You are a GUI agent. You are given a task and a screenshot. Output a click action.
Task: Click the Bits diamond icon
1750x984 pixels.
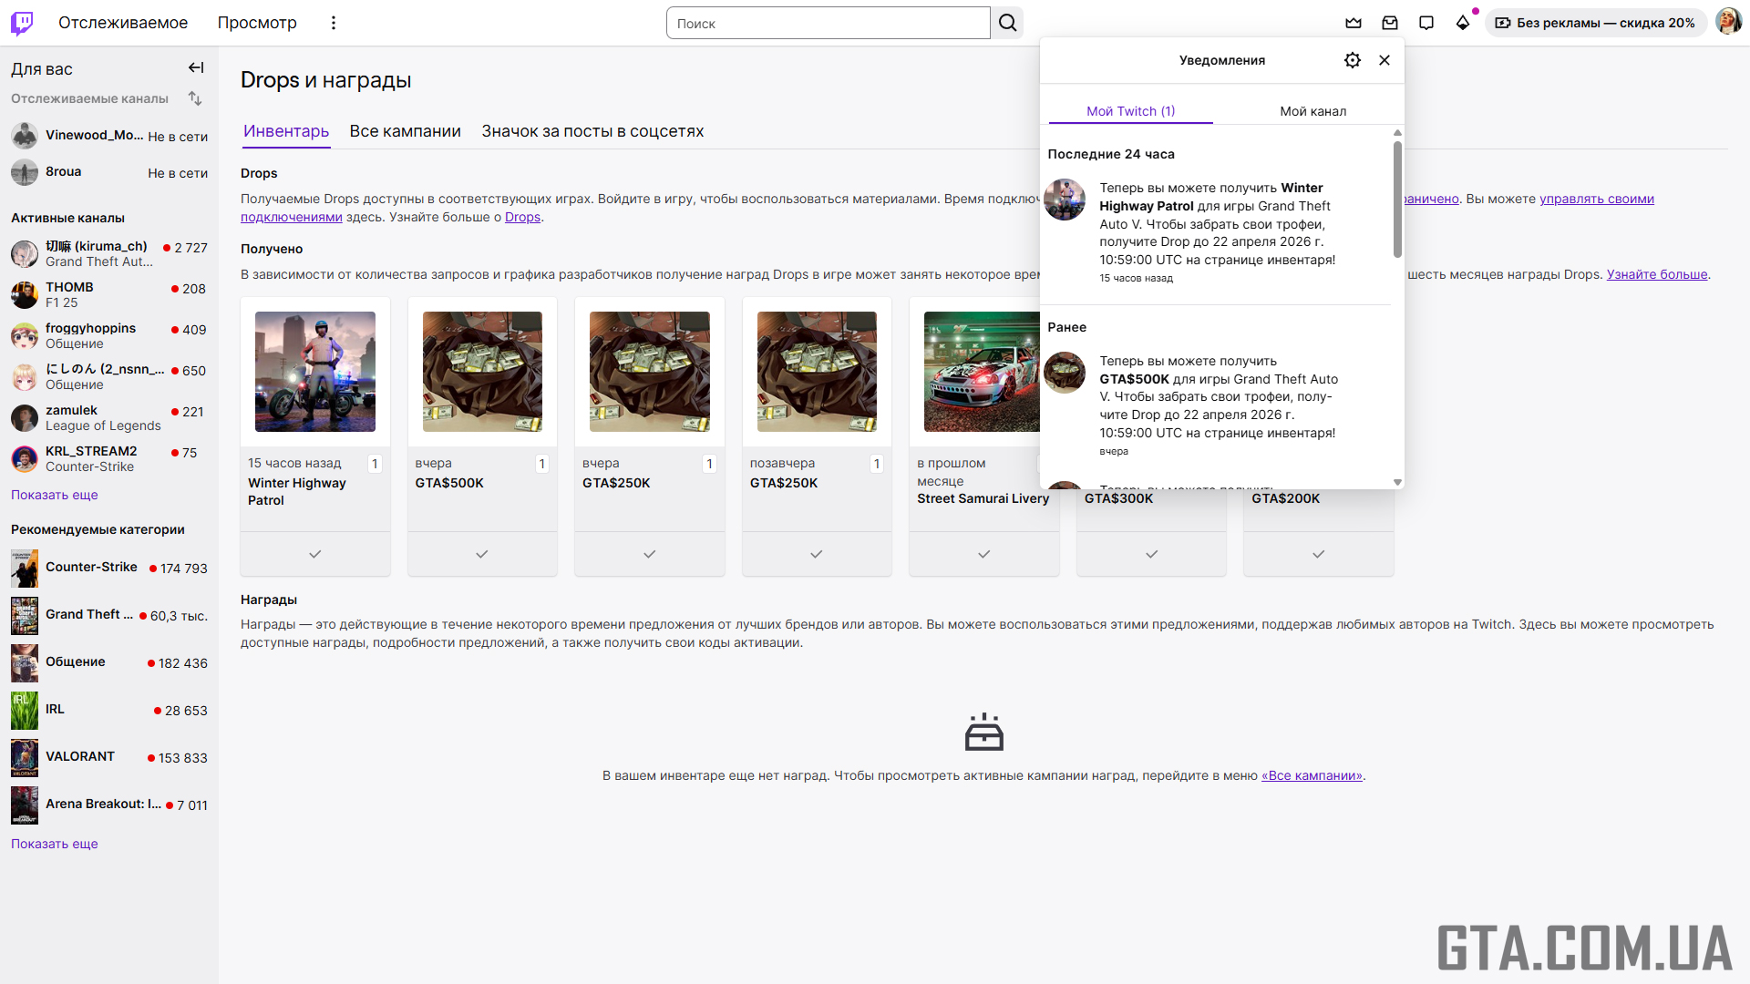click(x=1463, y=23)
